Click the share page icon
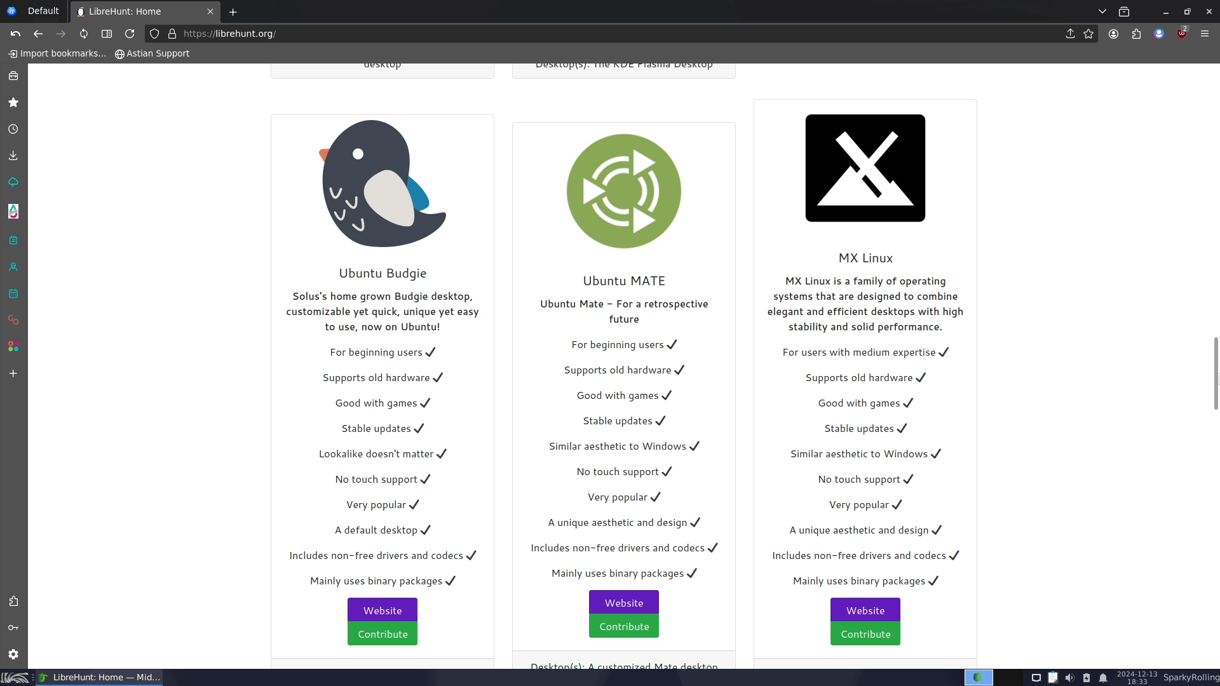This screenshot has width=1220, height=686. [1070, 34]
